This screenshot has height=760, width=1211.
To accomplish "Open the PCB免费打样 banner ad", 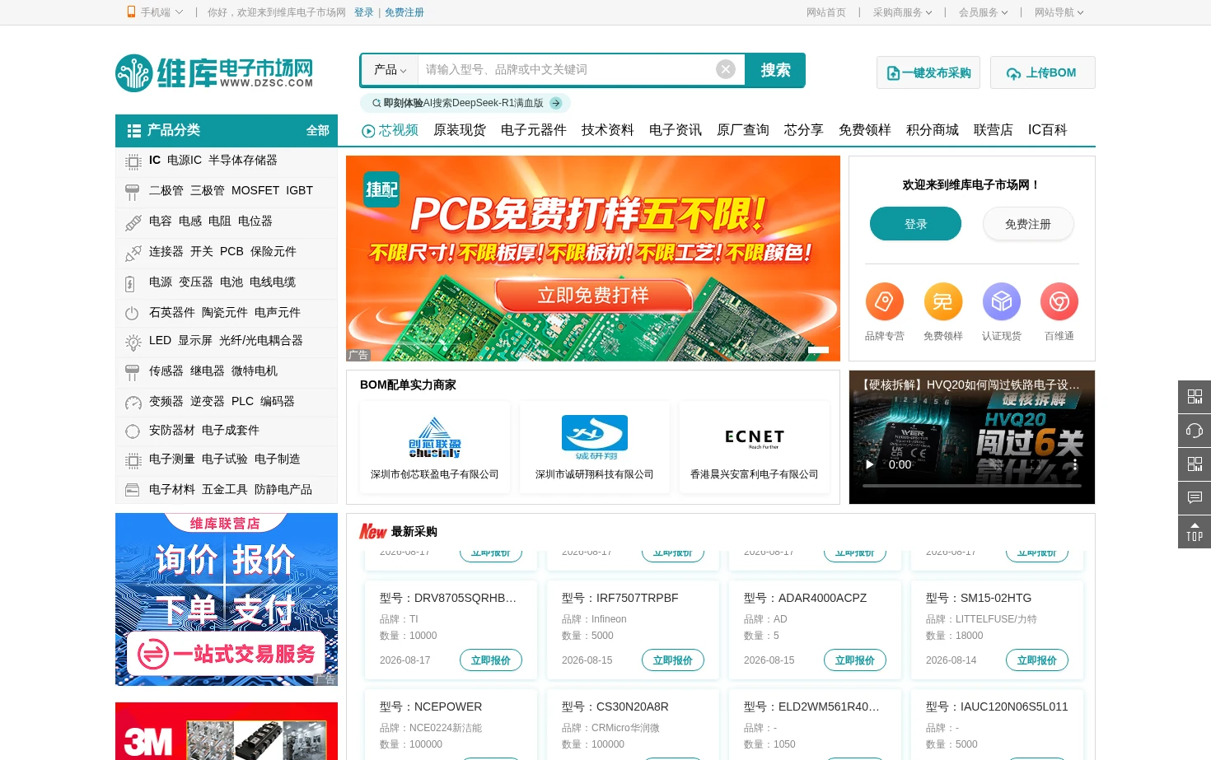I will 593,259.
